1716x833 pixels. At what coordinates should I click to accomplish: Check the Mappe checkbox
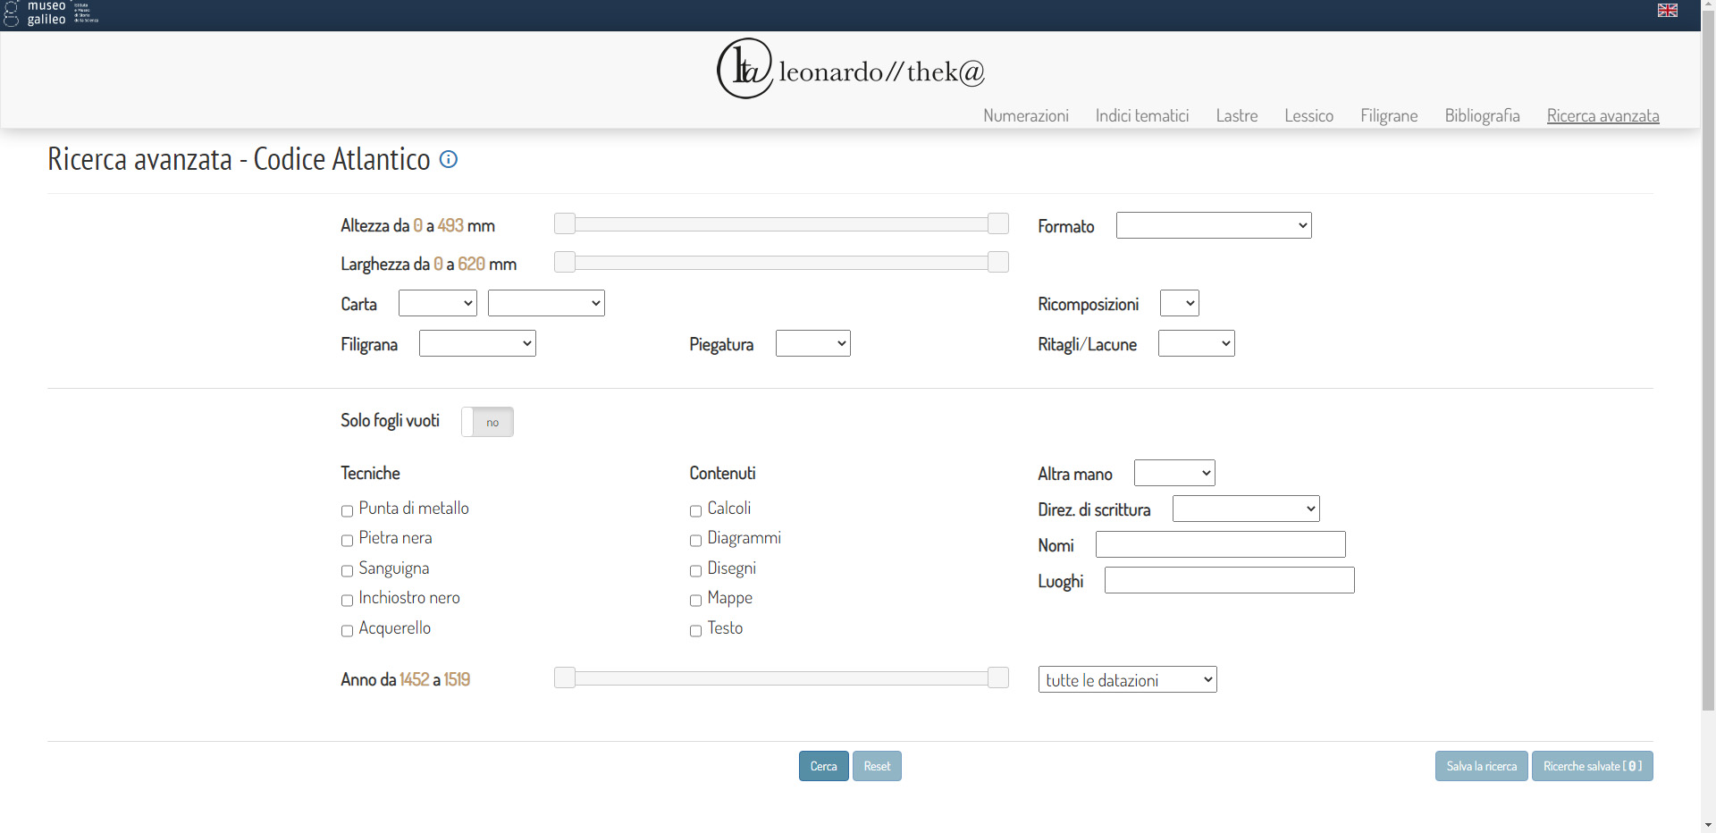click(695, 600)
